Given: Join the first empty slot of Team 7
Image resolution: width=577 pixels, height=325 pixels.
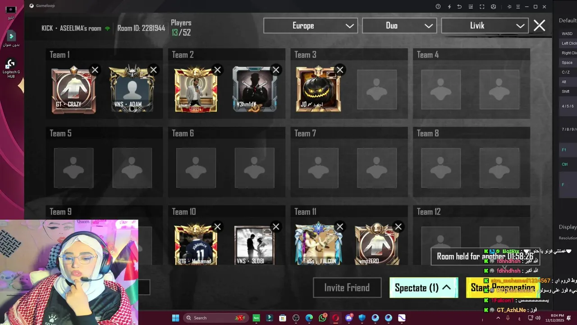Looking at the screenshot, I should point(318,168).
